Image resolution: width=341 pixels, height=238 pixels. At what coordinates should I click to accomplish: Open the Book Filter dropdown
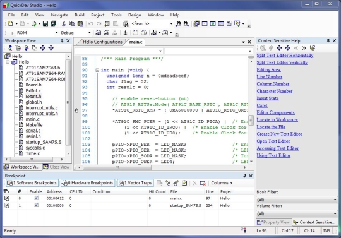[335, 199]
